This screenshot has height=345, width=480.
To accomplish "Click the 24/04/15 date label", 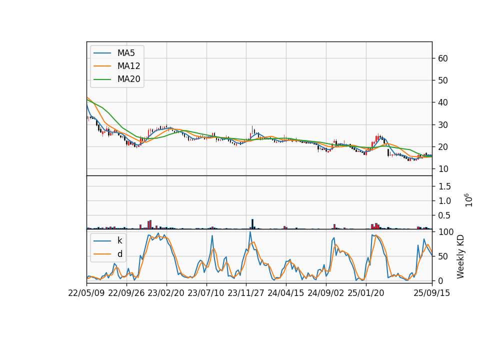I will tap(286, 293).
